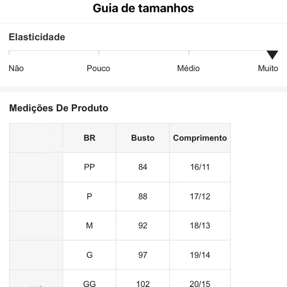Click the 'Comprimento' column header
Viewport: 287px width, 287px height.
tap(200, 138)
